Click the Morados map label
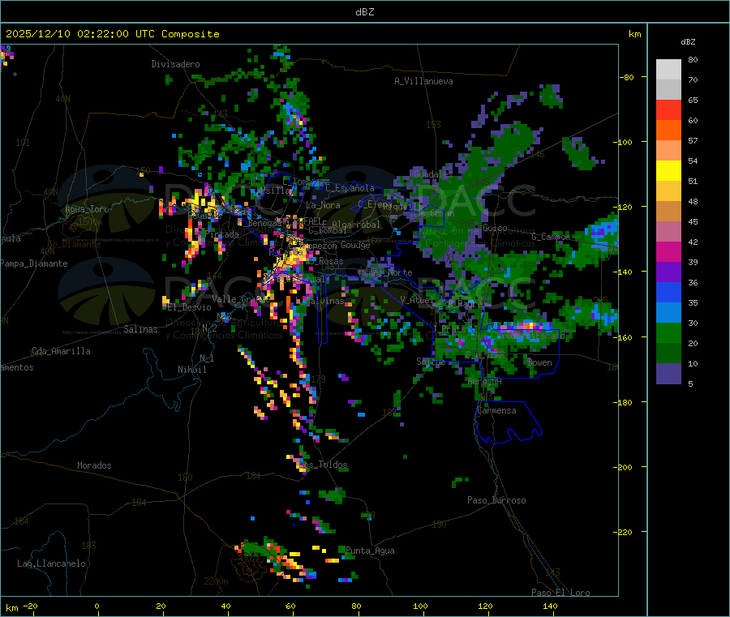Viewport: 730px width, 617px height. click(94, 465)
